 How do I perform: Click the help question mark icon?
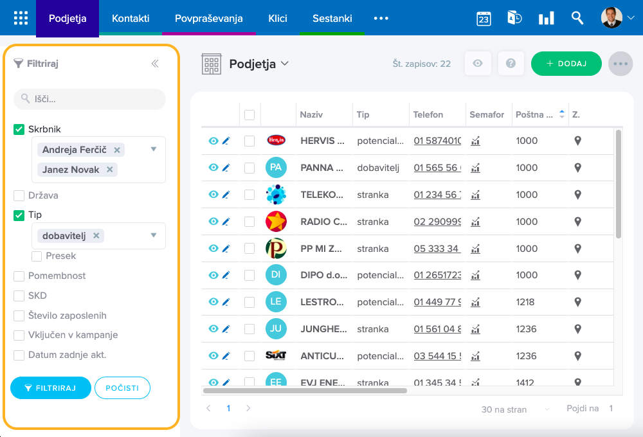click(x=511, y=64)
